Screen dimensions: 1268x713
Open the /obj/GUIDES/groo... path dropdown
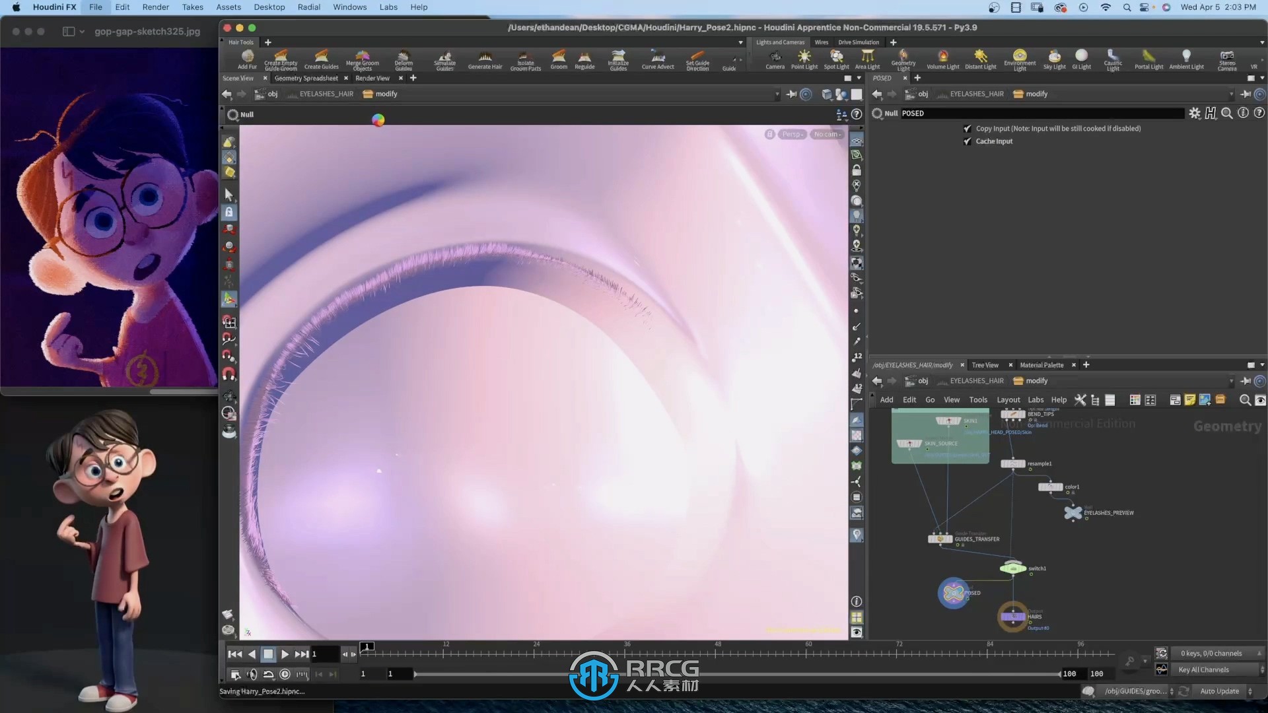1136,691
